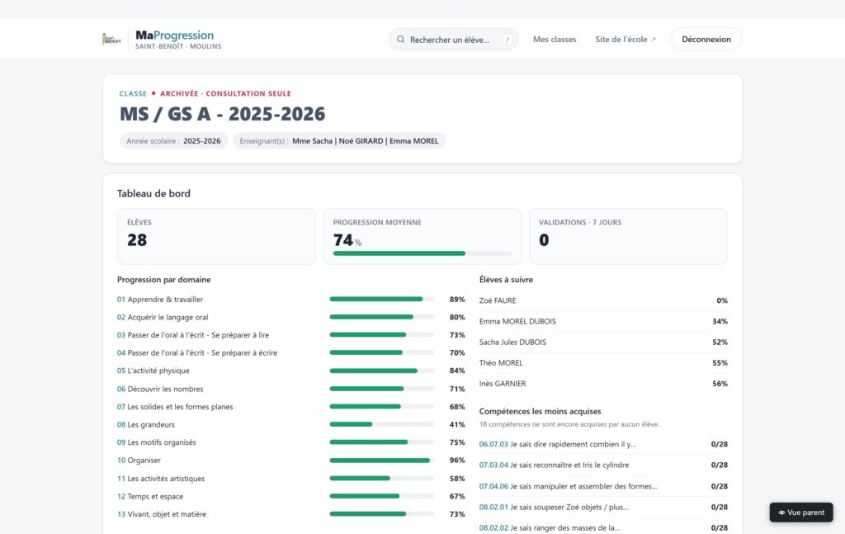Open domain 01 Apprendre & travailler

click(x=160, y=299)
